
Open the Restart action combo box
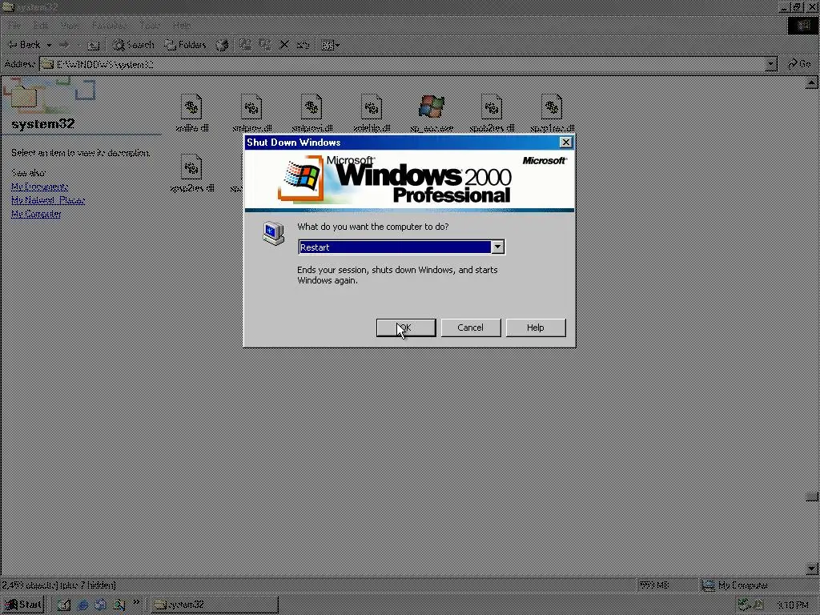coord(401,247)
